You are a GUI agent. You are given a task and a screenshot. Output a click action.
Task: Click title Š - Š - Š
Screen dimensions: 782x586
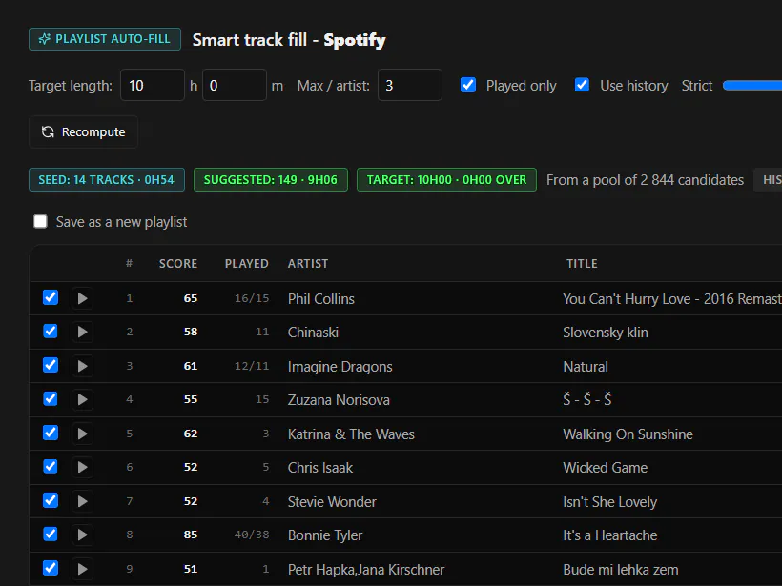pos(587,399)
